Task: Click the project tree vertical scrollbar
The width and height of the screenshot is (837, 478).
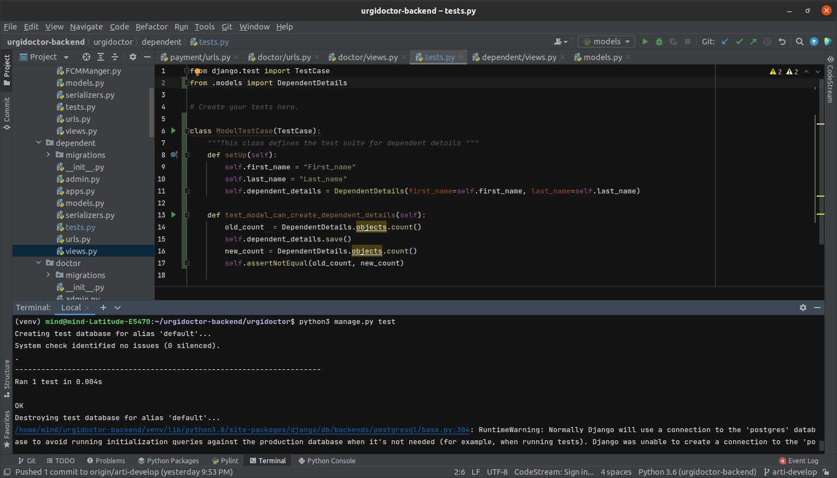Action: pos(152,112)
